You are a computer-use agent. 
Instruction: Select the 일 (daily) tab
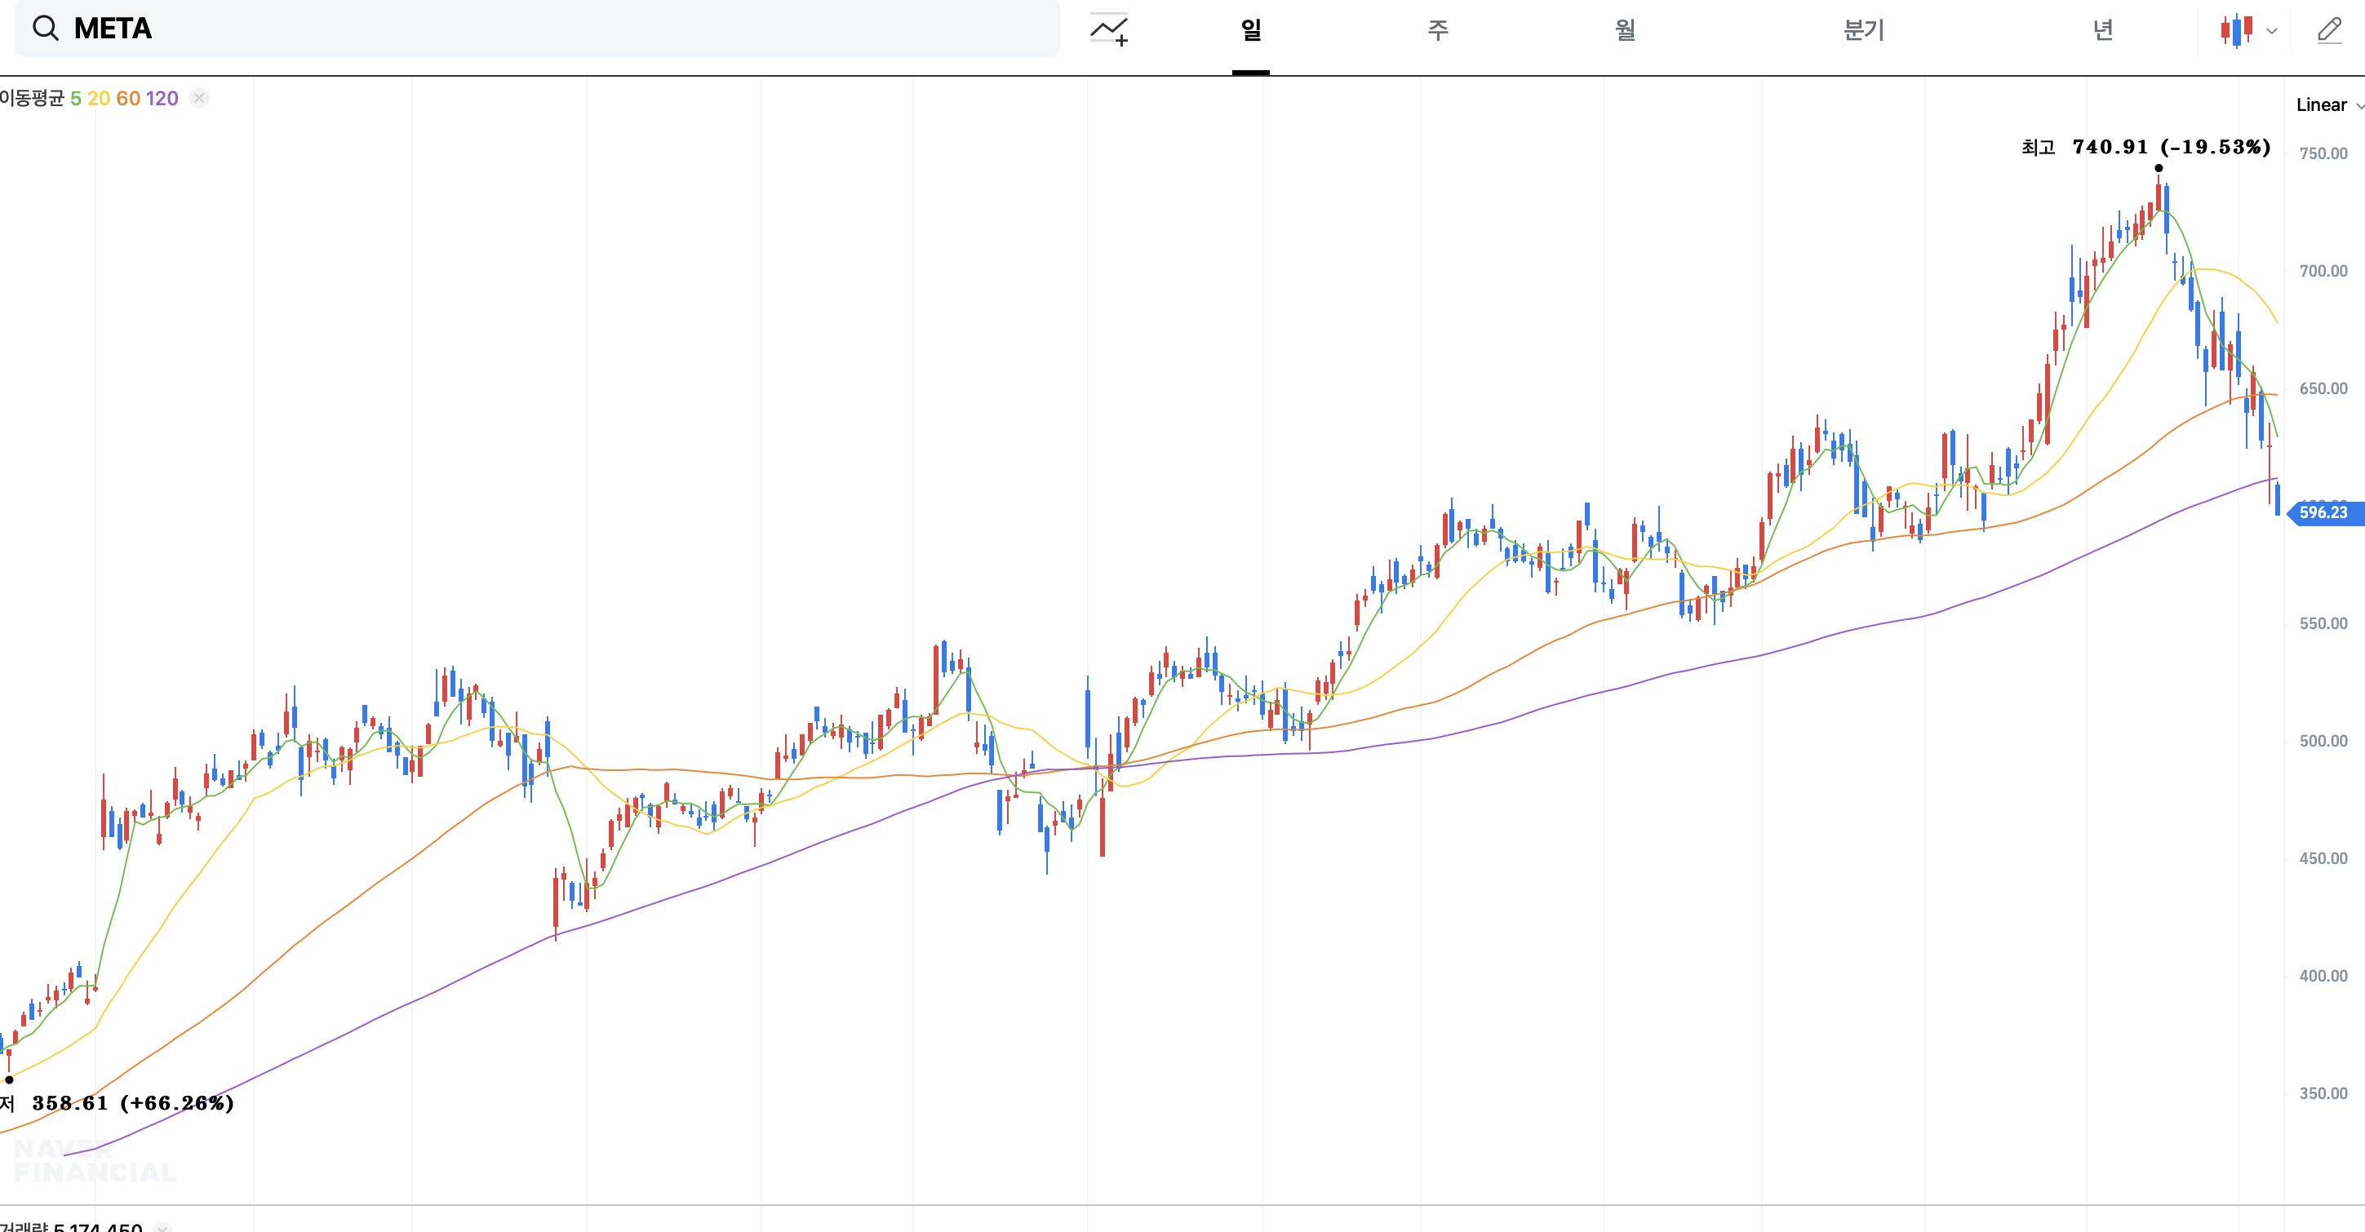point(1250,29)
